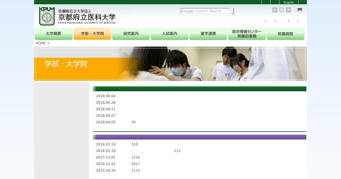This screenshot has height=179, width=341.
Task: Click the "1114" news entry text
Action: (136, 170)
